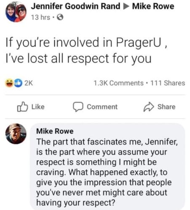The height and width of the screenshot is (210, 190).
Task: Click the Share button label
Action: [166, 107]
